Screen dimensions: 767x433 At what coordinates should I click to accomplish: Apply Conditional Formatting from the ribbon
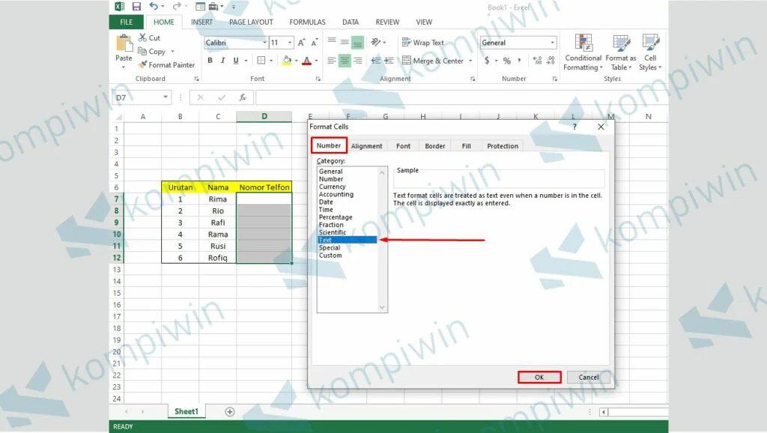pos(583,52)
